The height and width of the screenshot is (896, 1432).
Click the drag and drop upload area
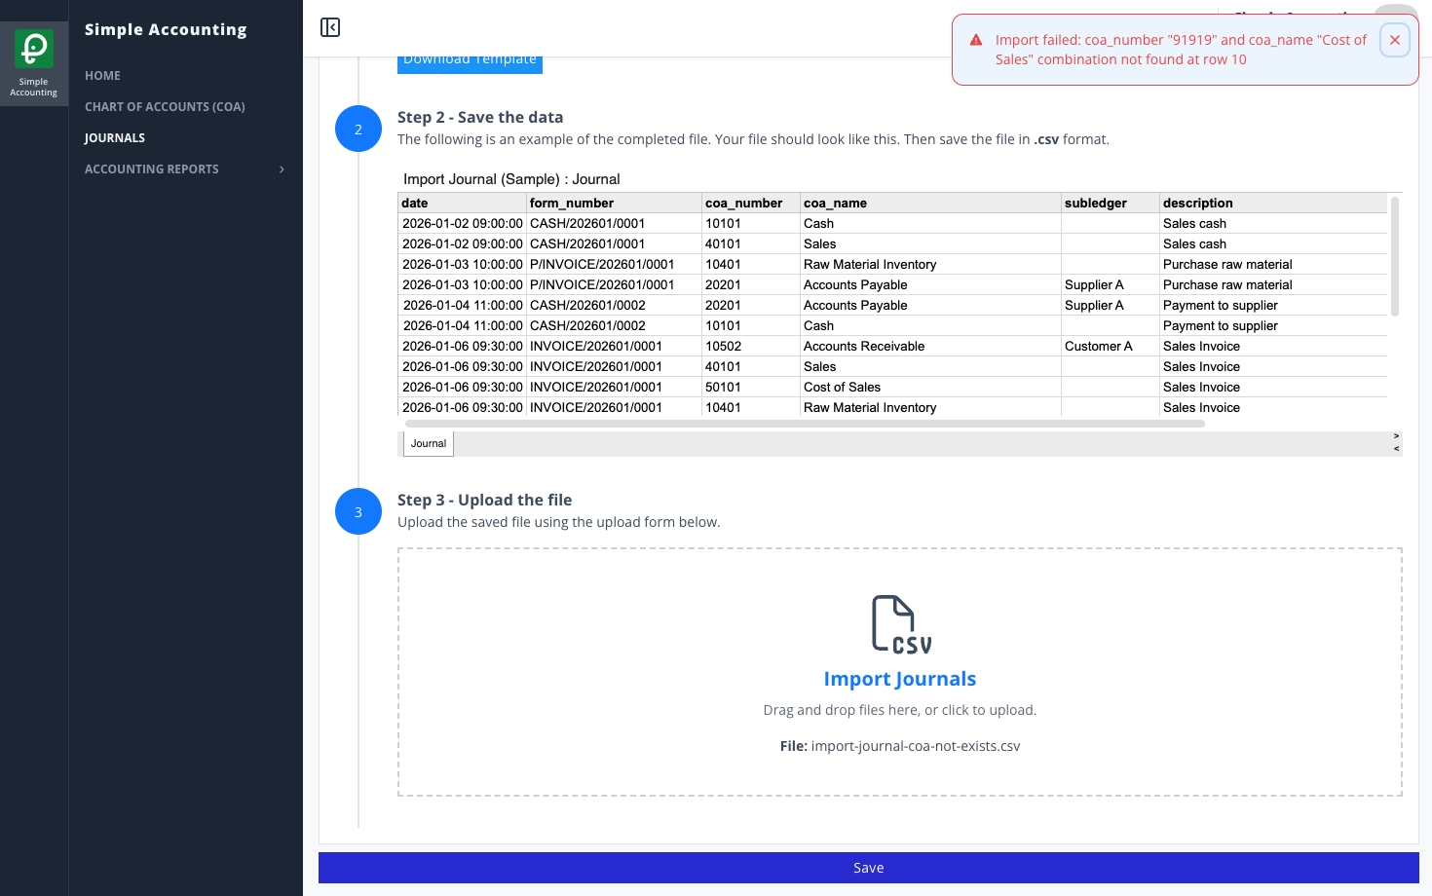(900, 672)
